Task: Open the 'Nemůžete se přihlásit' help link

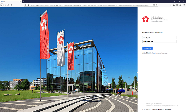Action: pos(158,109)
